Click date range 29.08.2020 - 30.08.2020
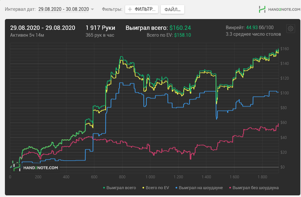Image resolution: width=301 pixels, height=197 pixels. point(64,9)
